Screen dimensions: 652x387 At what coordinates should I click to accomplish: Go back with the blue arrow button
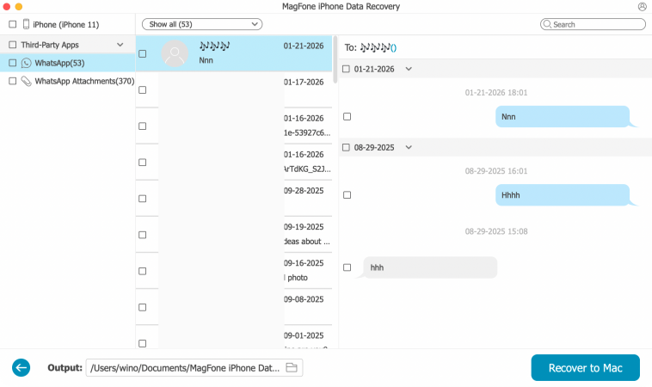21,367
